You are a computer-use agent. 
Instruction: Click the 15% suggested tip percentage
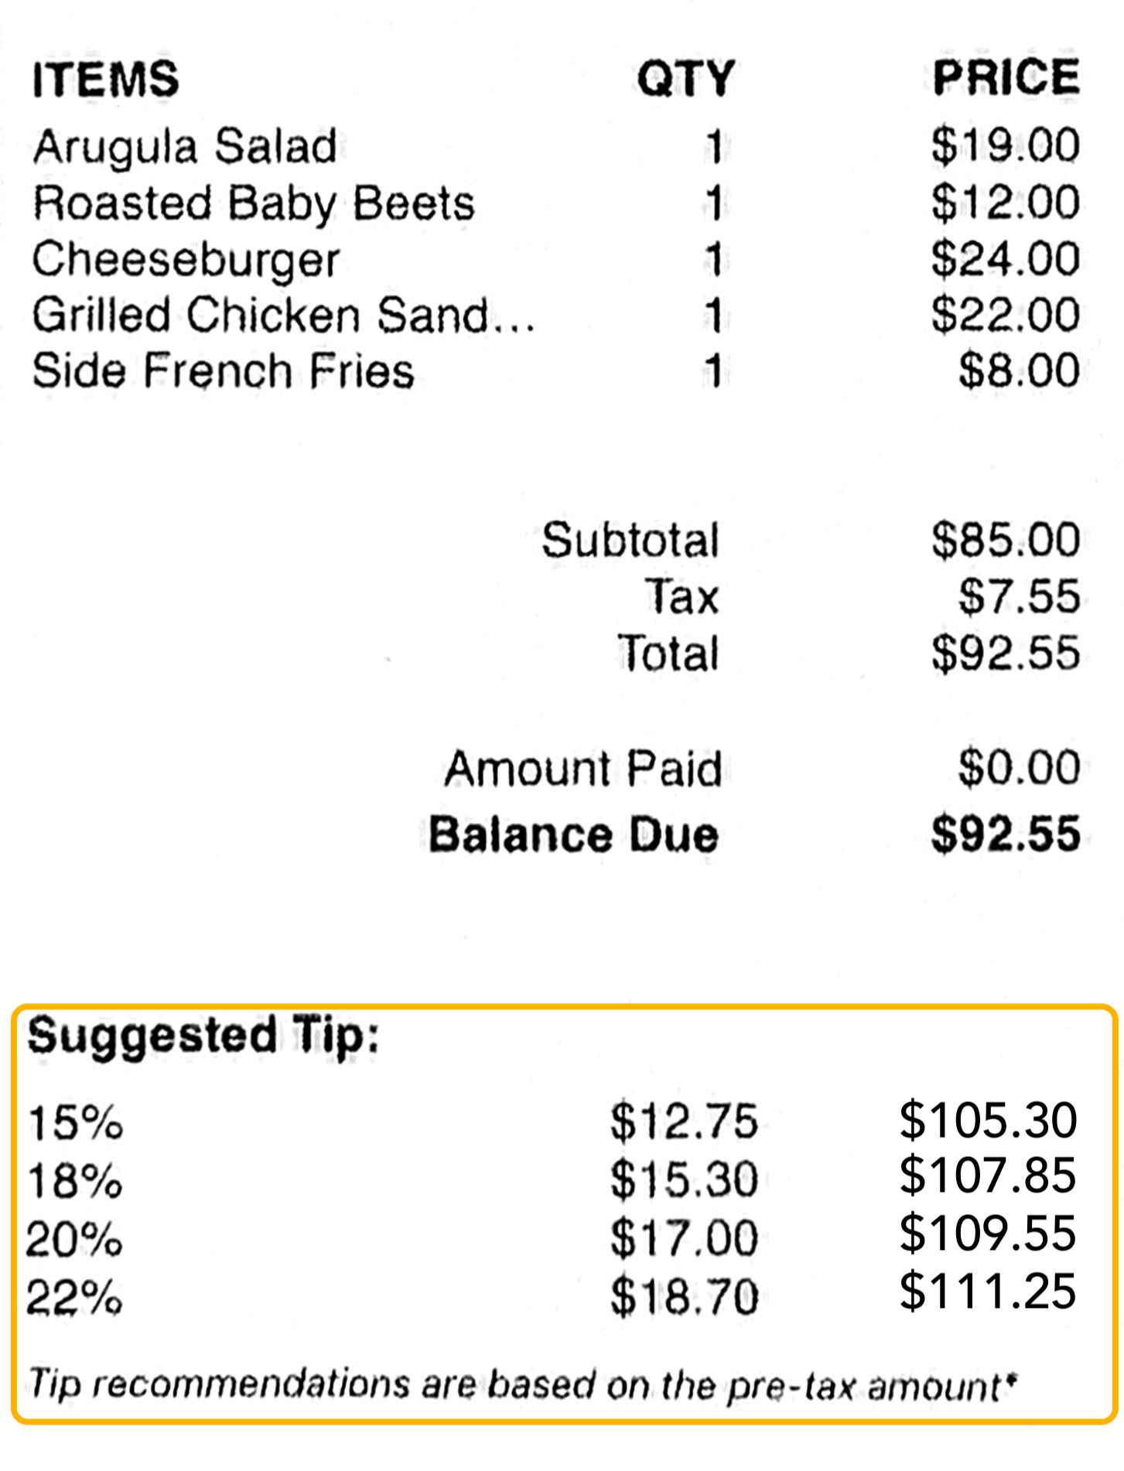(x=75, y=1123)
